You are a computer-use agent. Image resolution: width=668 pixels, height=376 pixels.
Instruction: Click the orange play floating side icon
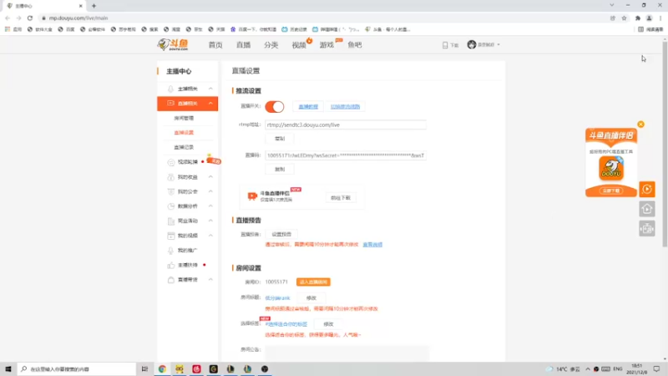pyautogui.click(x=647, y=190)
